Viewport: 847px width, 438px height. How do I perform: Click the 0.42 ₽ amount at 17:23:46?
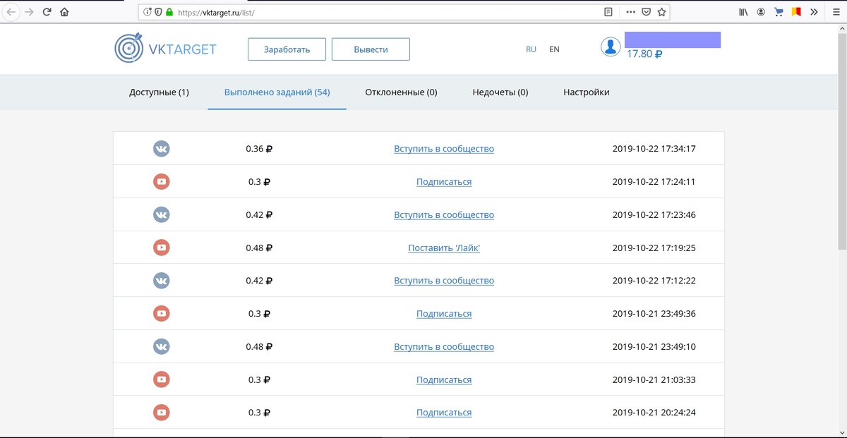click(259, 215)
